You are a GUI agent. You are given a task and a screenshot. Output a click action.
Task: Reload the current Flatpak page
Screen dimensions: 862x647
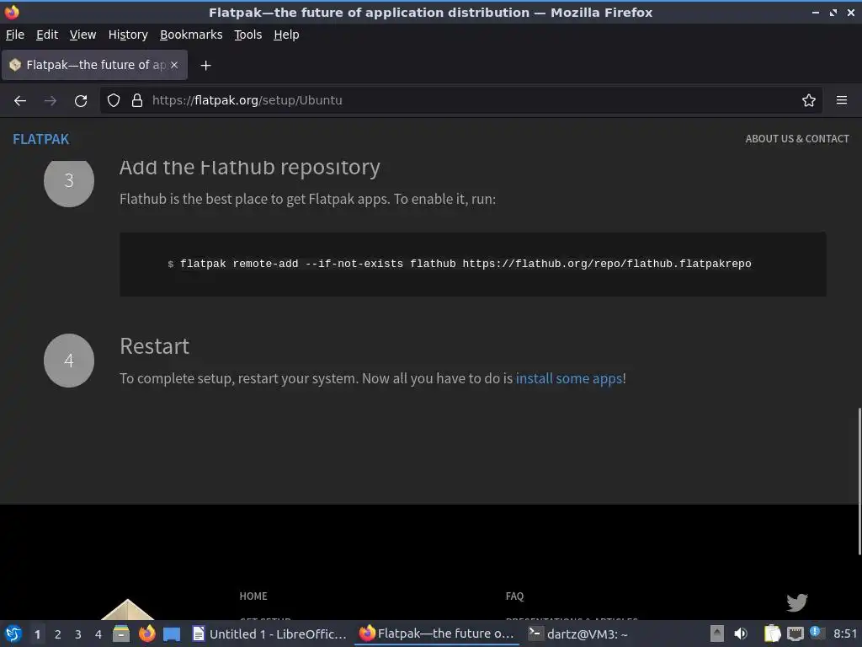click(x=81, y=101)
